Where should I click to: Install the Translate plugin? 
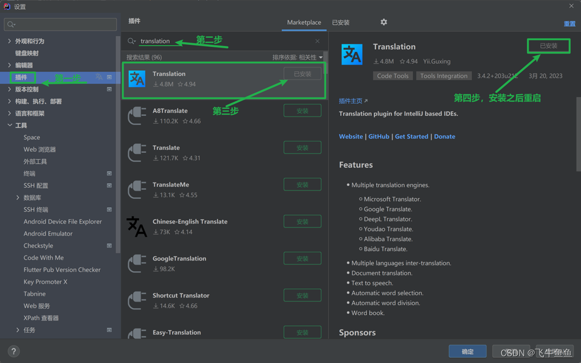302,147
